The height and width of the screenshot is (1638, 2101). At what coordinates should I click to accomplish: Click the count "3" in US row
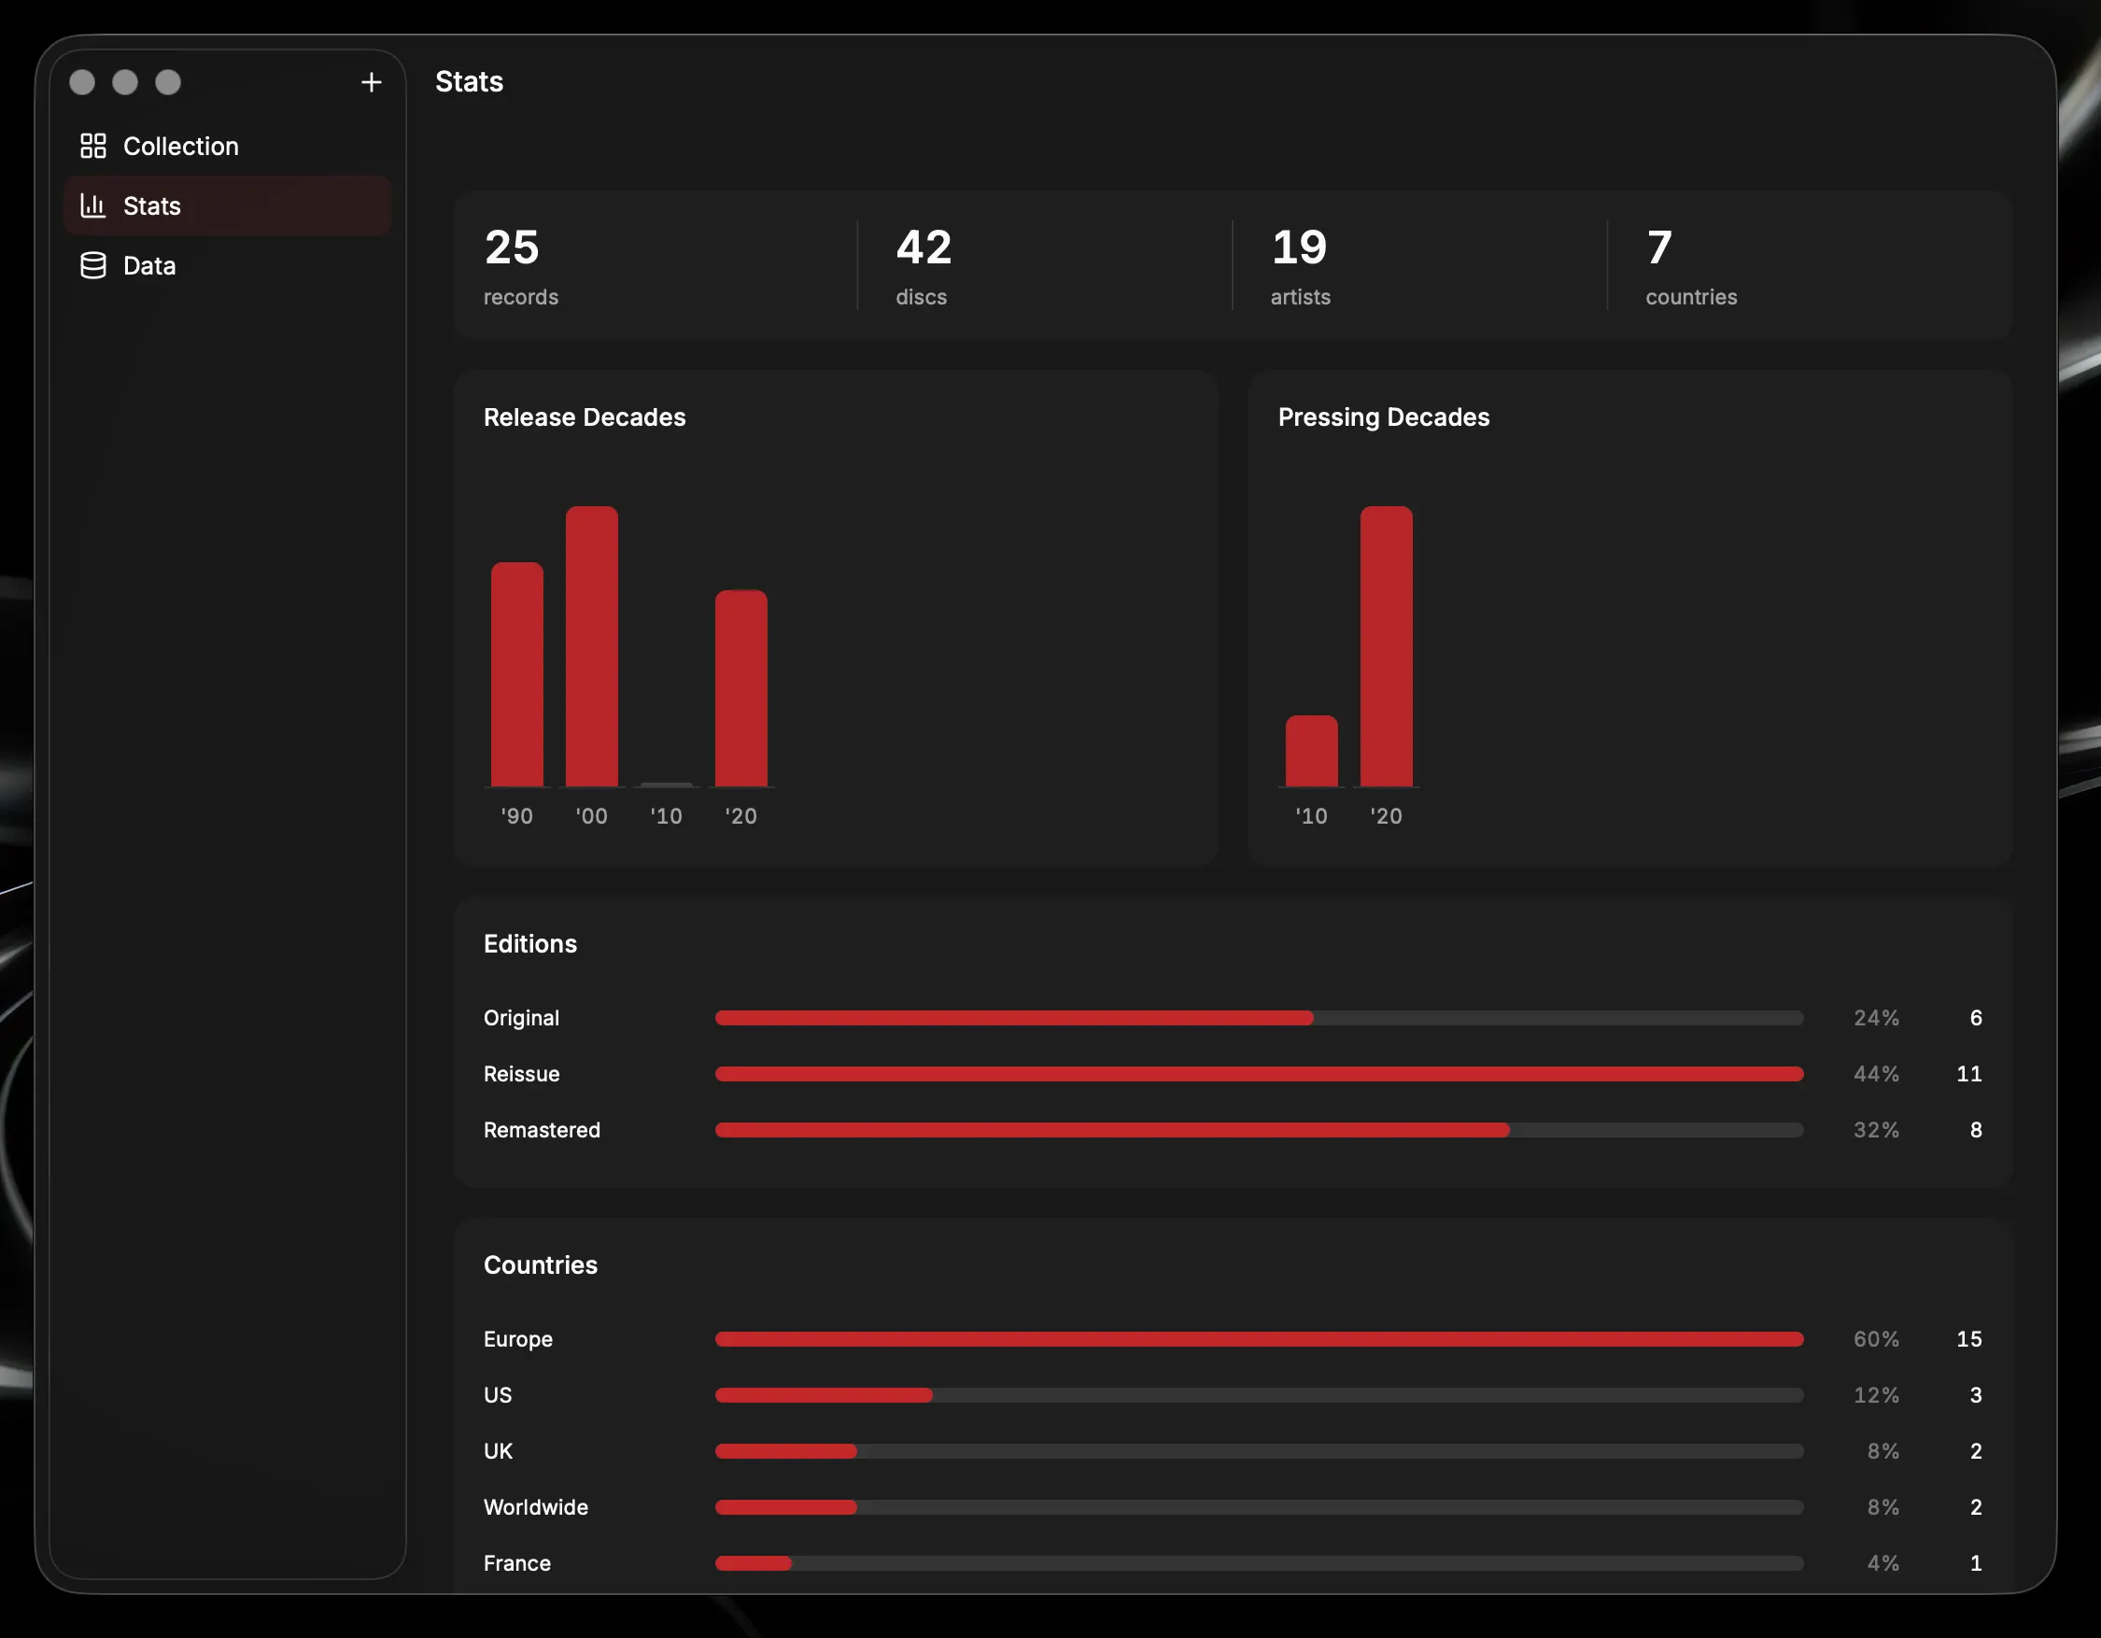[1976, 1394]
